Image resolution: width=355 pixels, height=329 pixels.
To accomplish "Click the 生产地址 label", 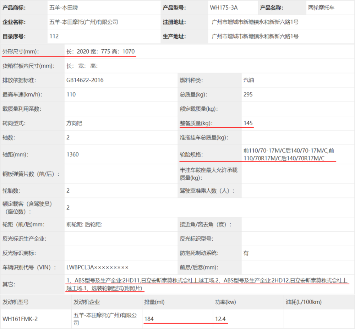I will pyautogui.click(x=174, y=37).
